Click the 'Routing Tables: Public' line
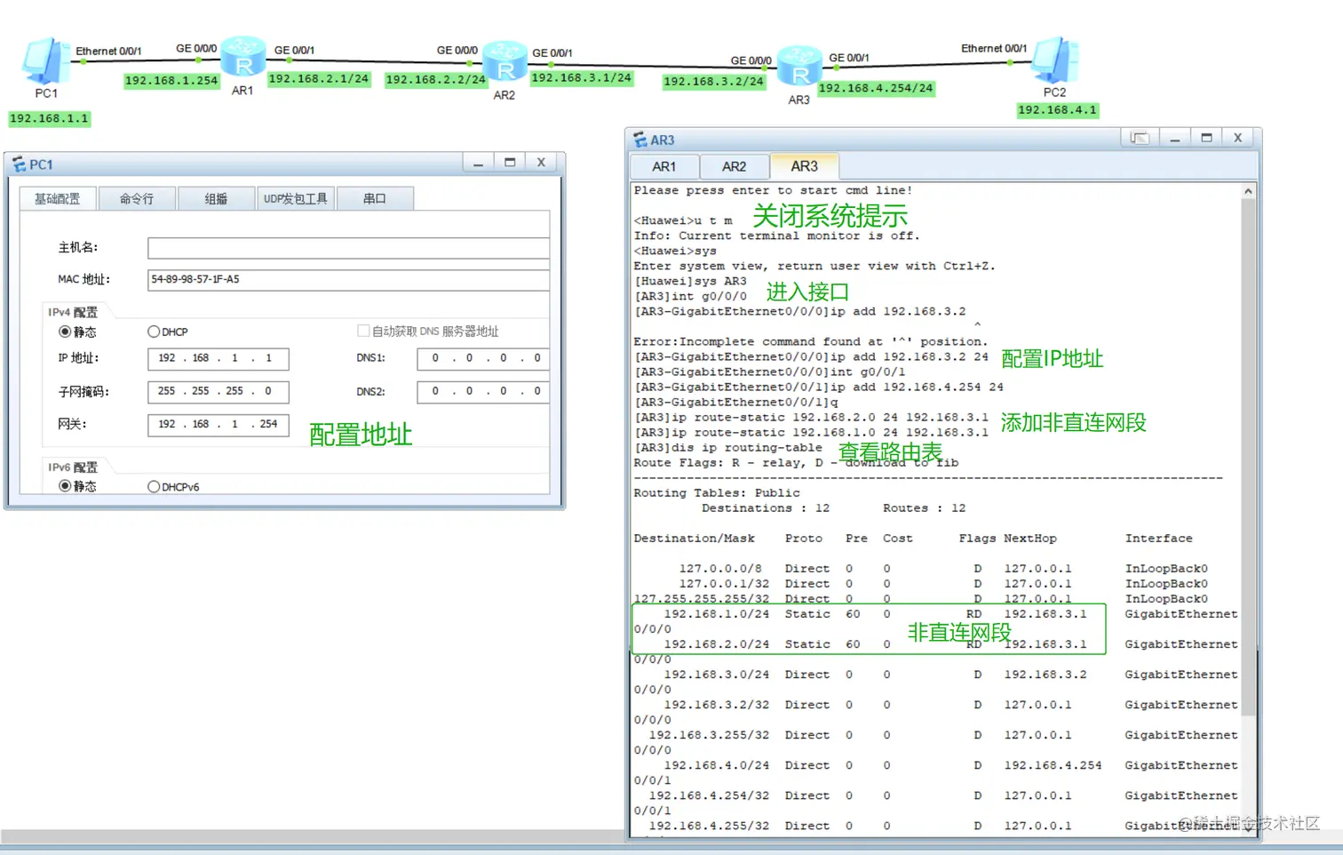Viewport: 1343px width, 855px height. [x=717, y=493]
